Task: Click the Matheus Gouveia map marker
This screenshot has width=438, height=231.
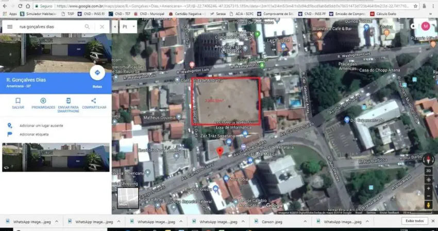Action: coord(179,117)
